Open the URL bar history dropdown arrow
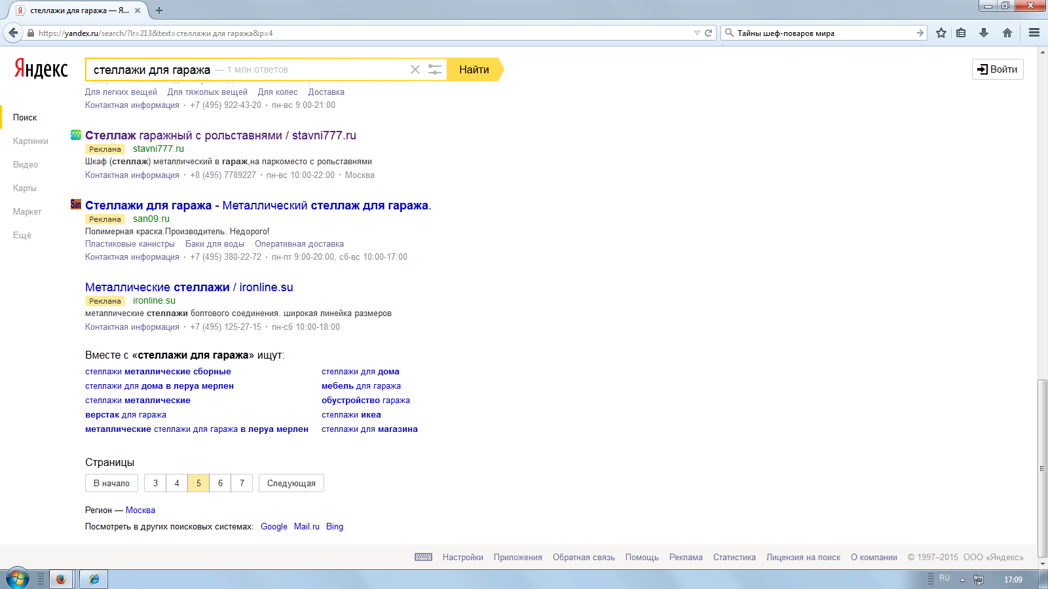Viewport: 1048px width, 589px height. tap(697, 33)
